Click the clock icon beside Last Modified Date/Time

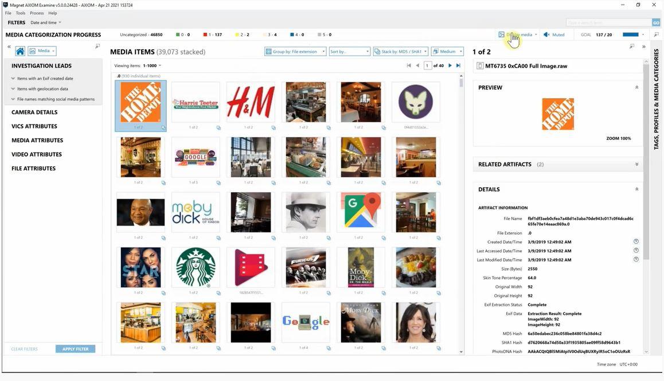pos(636,259)
